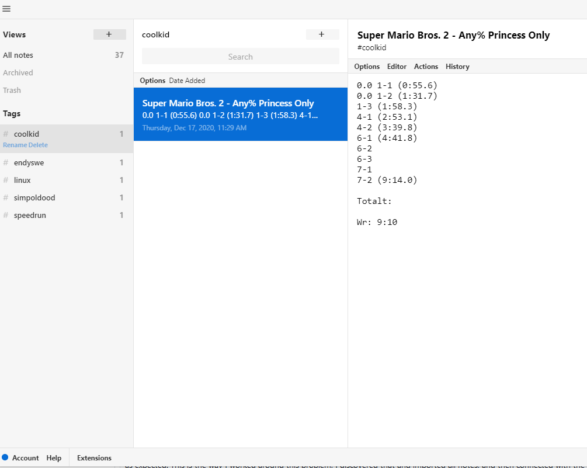Open the hamburger menu icon
The height and width of the screenshot is (468, 587).
click(x=6, y=9)
